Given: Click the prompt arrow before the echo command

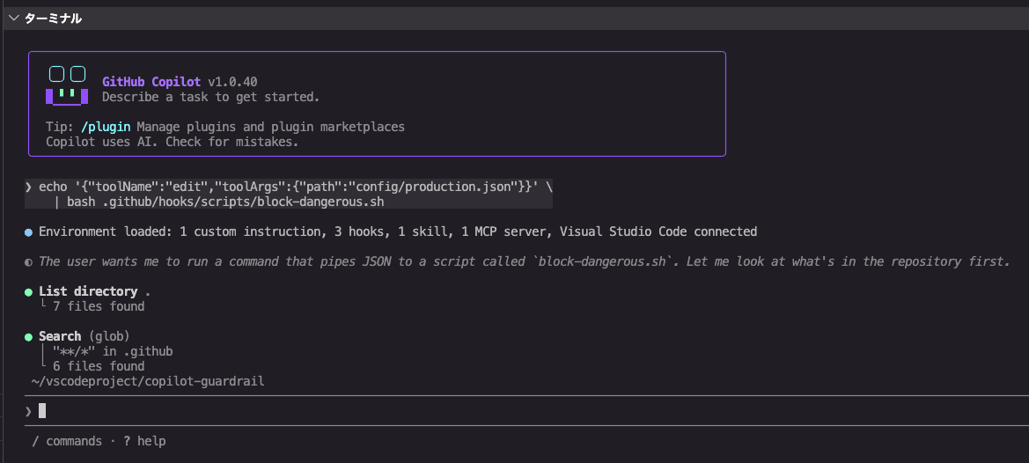Looking at the screenshot, I should point(28,187).
